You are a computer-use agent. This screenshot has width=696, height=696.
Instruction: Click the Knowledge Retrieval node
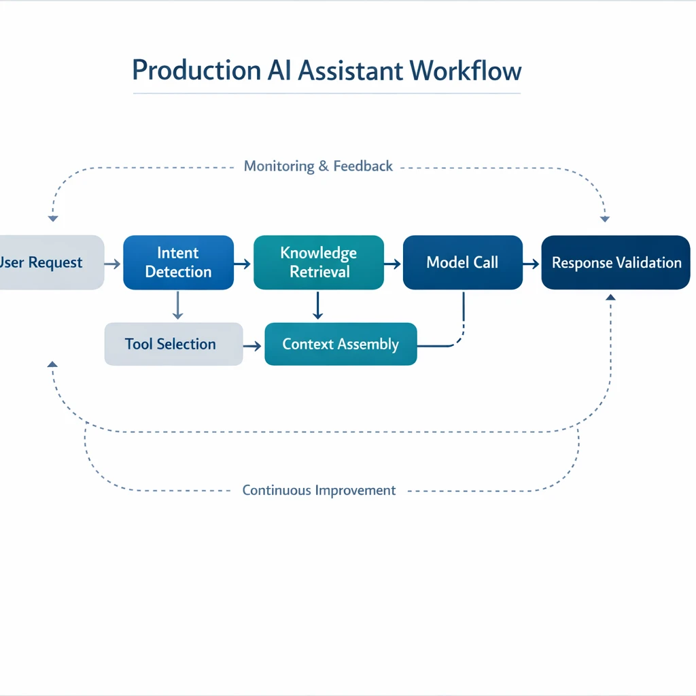click(318, 262)
